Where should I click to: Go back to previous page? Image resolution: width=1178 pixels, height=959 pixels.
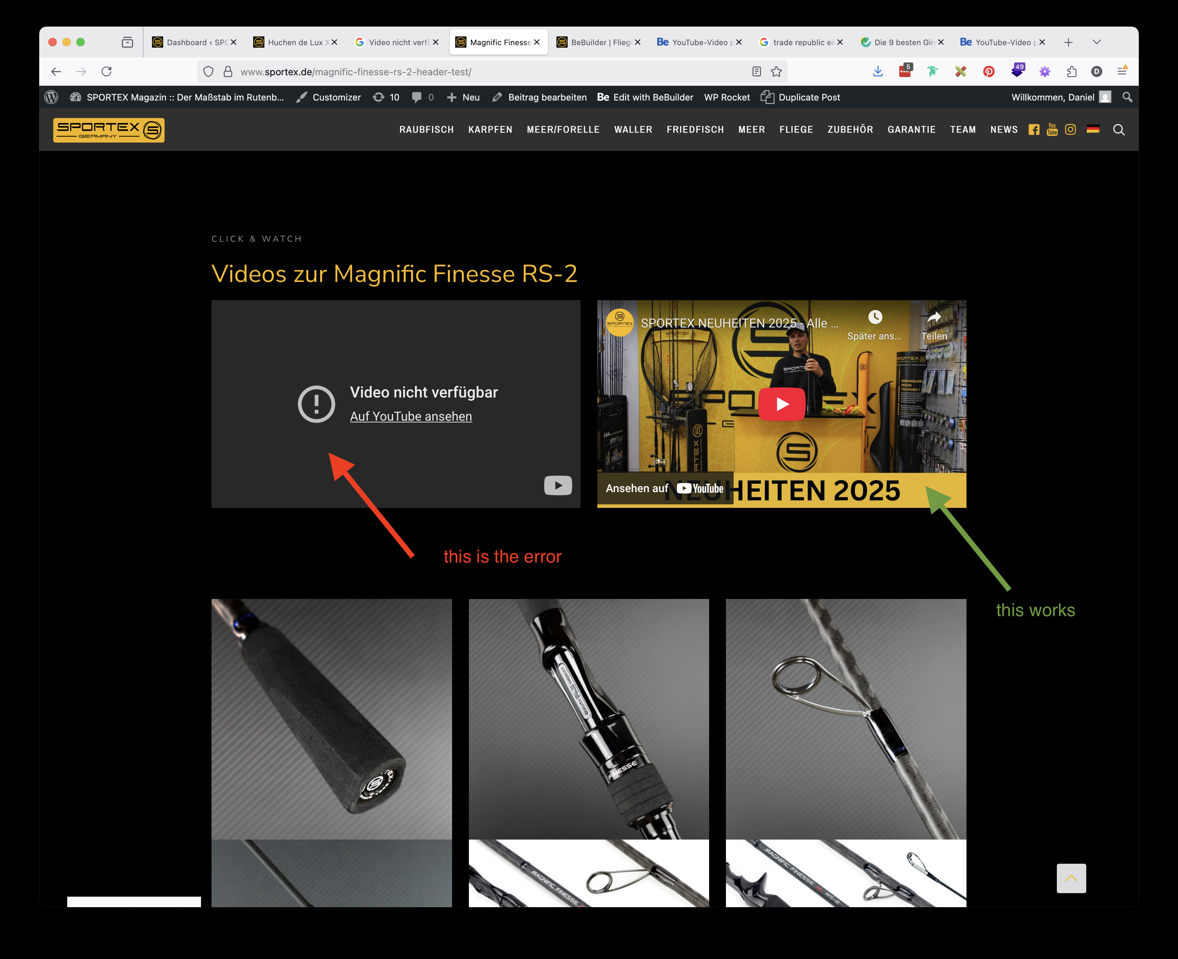click(x=56, y=71)
